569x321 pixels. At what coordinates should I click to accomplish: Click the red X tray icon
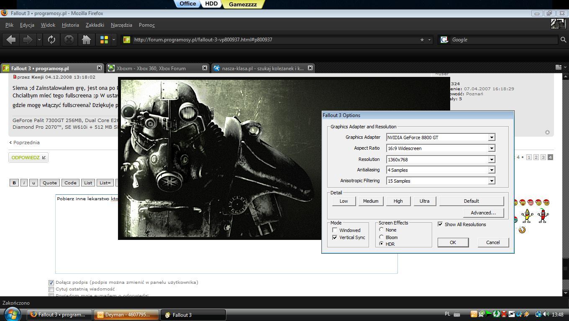(504, 314)
